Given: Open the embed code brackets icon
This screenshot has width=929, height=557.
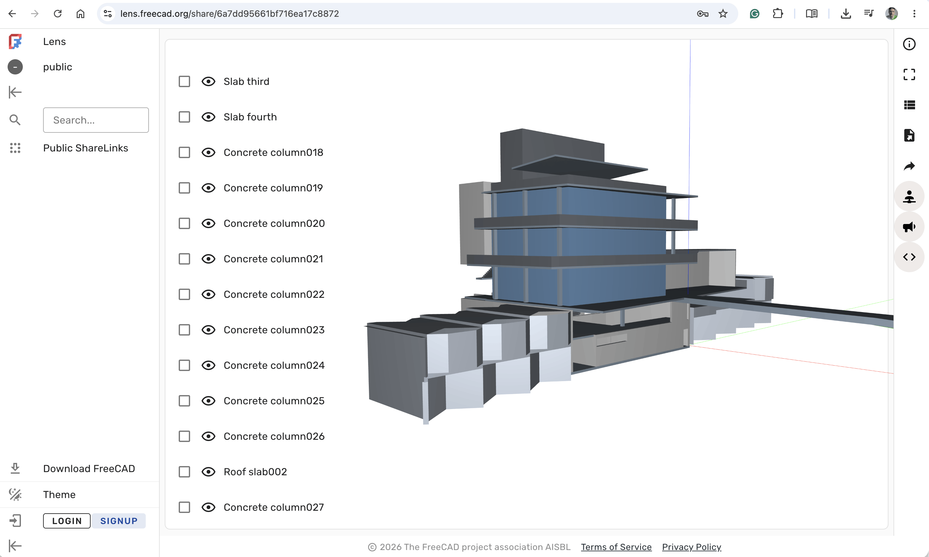Looking at the screenshot, I should 909,257.
